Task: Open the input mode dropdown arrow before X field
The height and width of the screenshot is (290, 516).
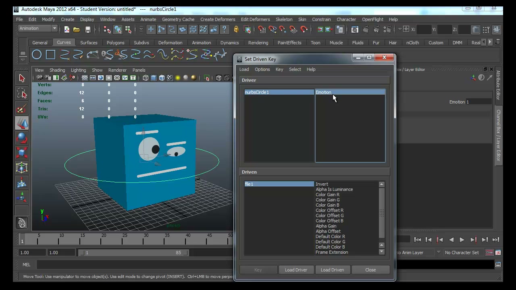Action: 400,29
